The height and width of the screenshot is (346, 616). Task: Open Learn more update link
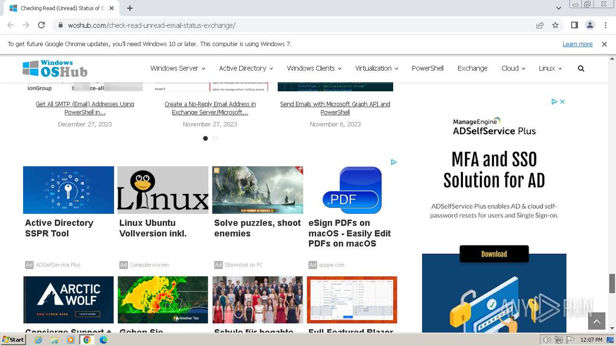[x=577, y=44]
